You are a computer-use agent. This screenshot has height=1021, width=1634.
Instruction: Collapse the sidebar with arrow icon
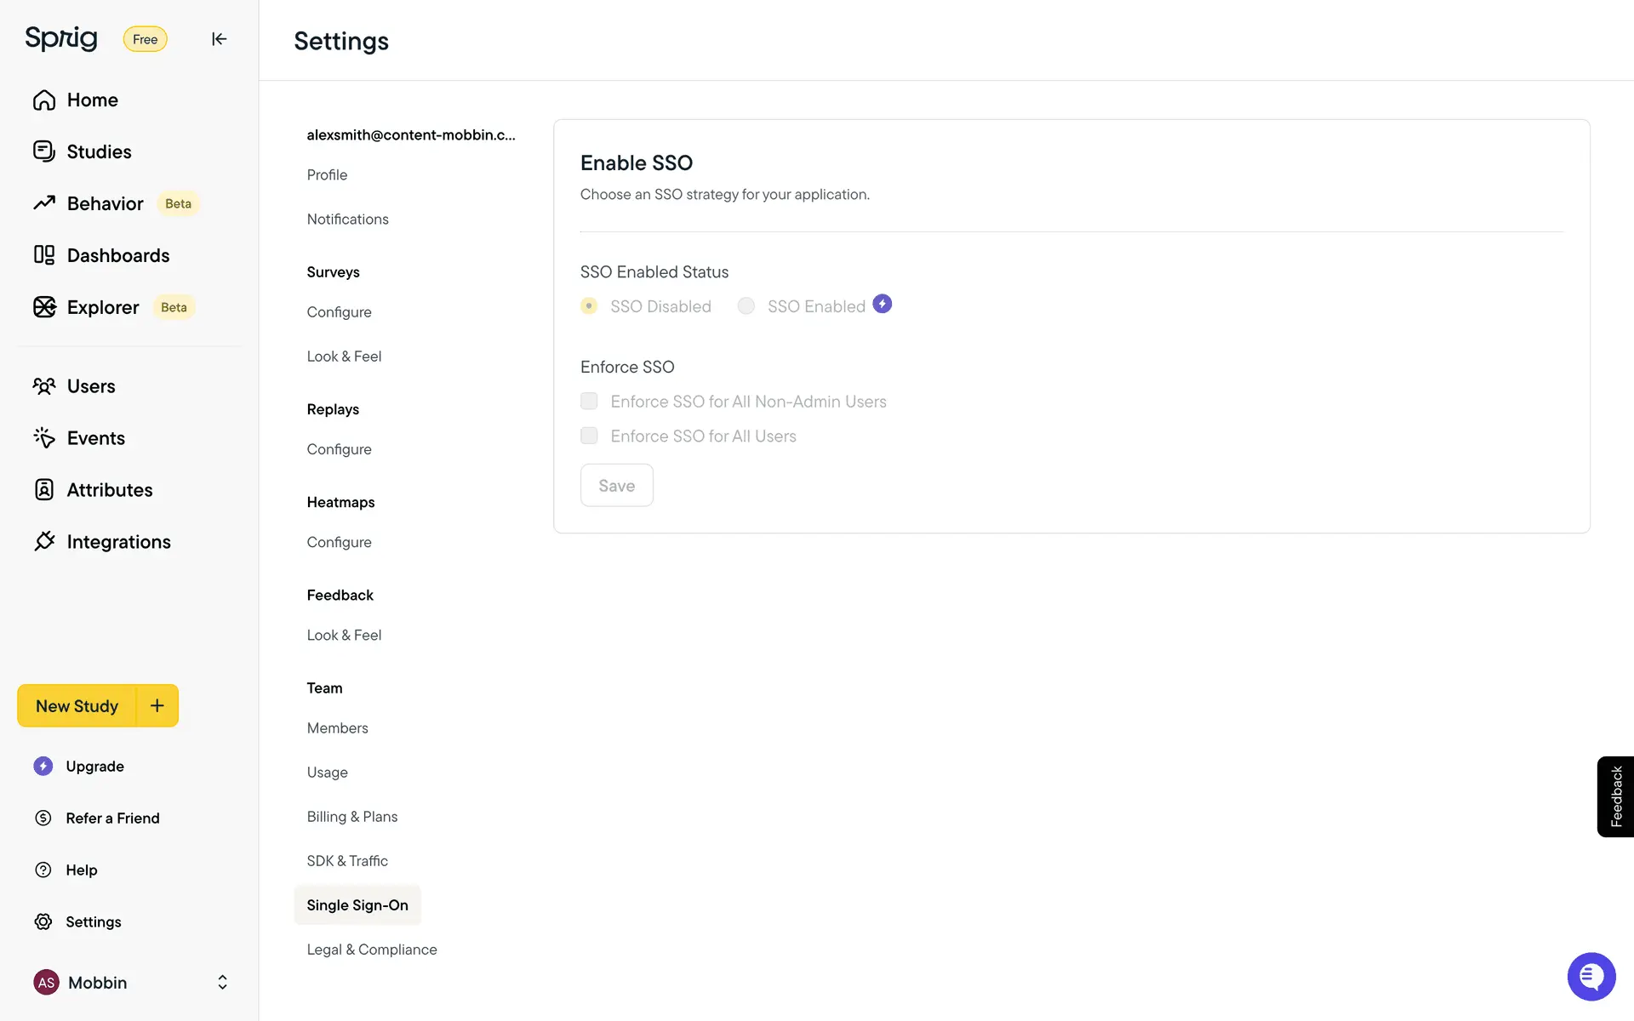(219, 39)
